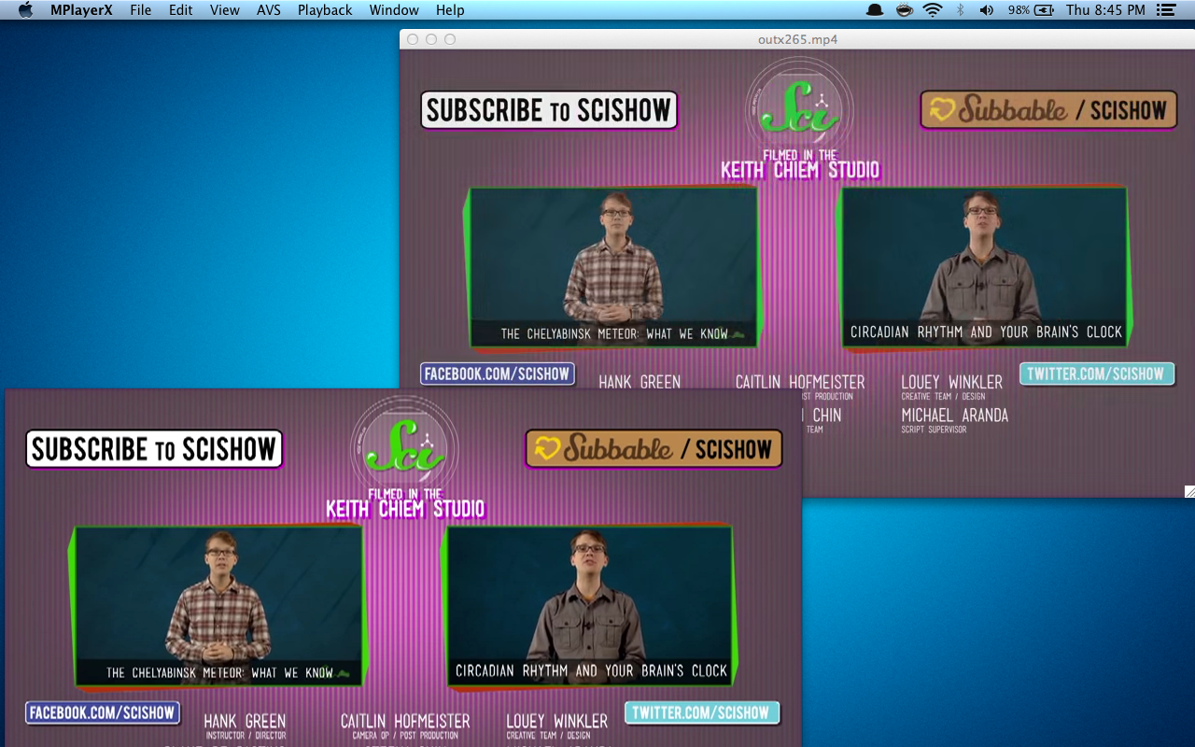Grab the outx265.mp4 window resize corner
Viewport: 1195px width, 747px height.
click(1189, 491)
